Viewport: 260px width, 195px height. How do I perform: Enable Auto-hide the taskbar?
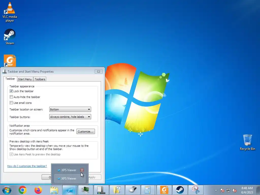(x=25, y=97)
